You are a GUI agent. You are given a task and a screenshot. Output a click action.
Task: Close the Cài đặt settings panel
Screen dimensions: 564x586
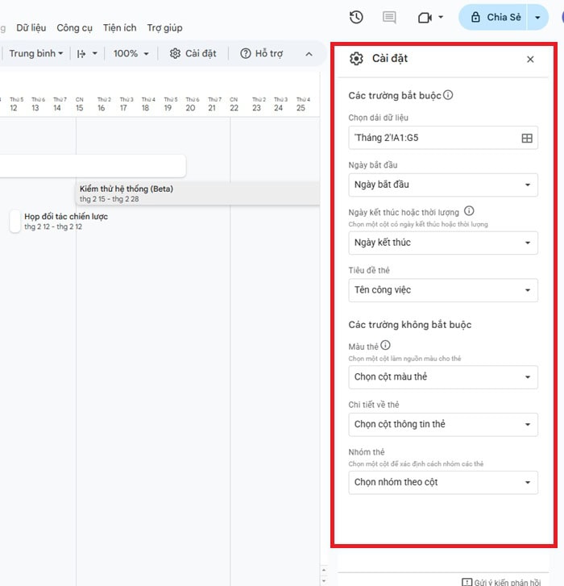530,59
